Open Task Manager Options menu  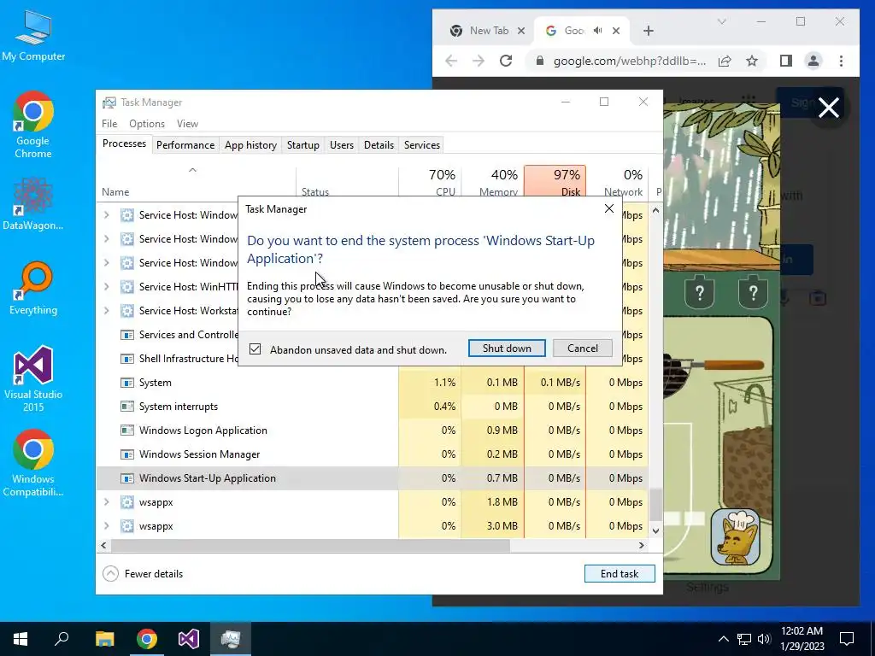click(x=147, y=124)
